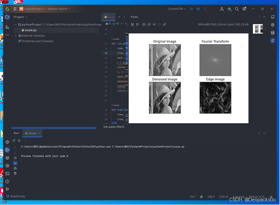Hide the Run tool window with dash
The width and height of the screenshot is (280, 205).
(x=264, y=133)
